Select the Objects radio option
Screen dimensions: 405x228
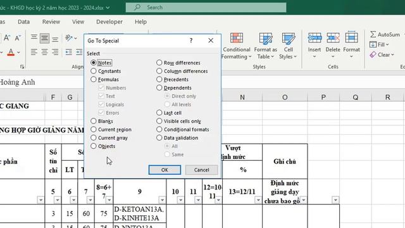pos(94,146)
